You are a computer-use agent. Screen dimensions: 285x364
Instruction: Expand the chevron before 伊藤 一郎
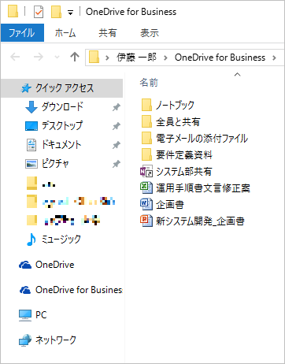click(x=107, y=58)
